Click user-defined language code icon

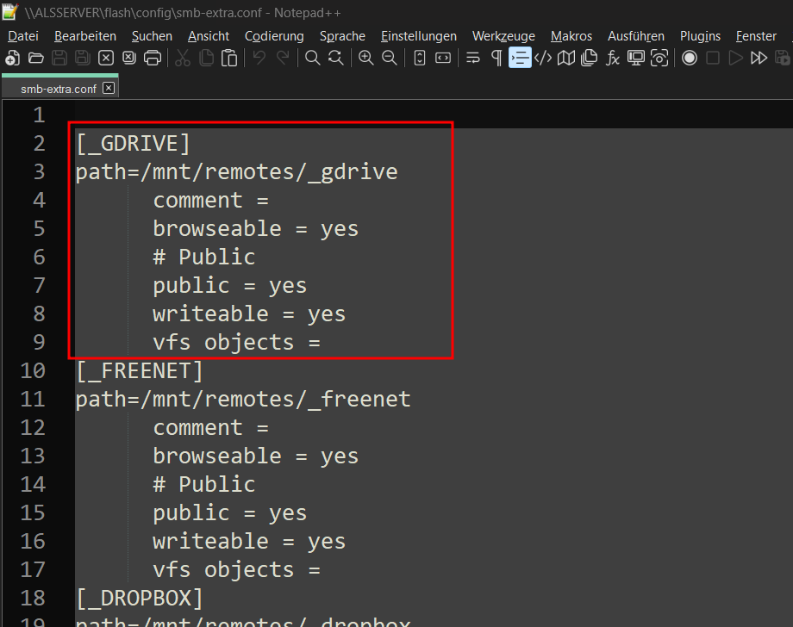[x=543, y=58]
